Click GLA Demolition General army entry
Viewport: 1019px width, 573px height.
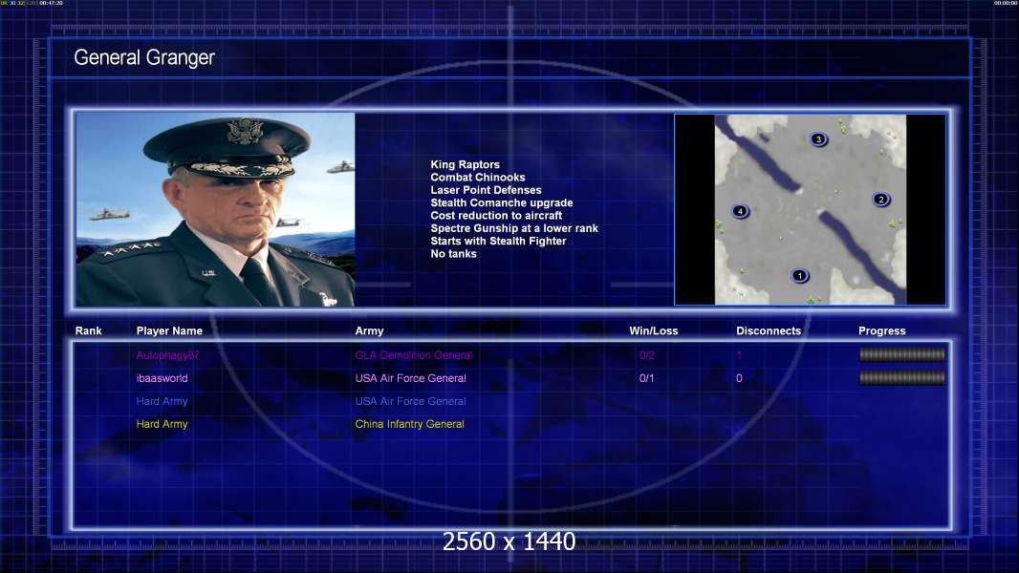point(413,355)
